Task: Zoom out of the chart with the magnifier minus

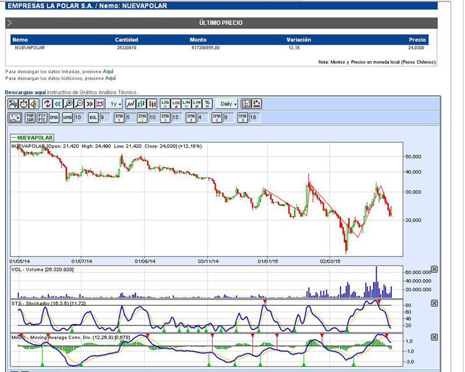Action: pyautogui.click(x=79, y=104)
